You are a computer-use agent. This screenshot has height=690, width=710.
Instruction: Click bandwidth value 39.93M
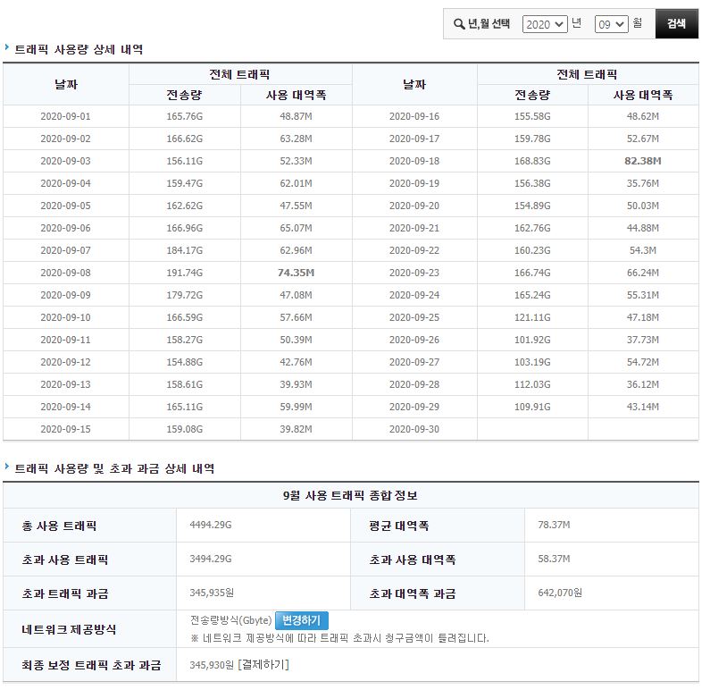[296, 384]
